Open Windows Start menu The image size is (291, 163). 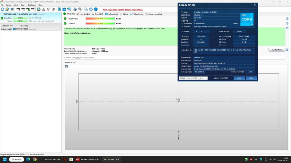pos(5,159)
